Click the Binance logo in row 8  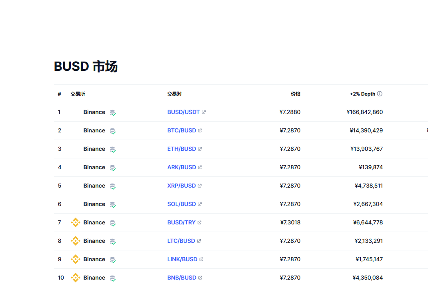[76, 241]
